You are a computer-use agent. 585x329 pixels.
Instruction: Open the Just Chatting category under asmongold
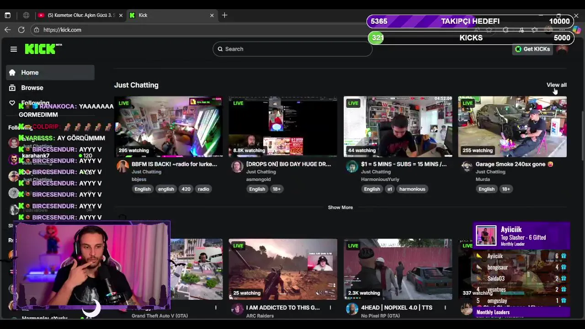point(261,172)
